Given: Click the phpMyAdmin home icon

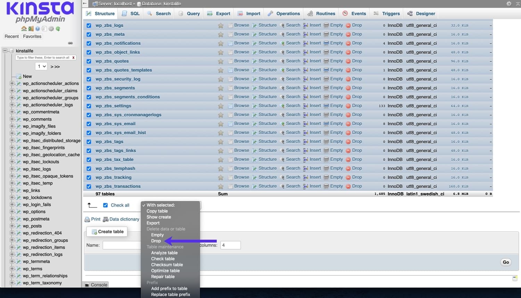Looking at the screenshot, I should (24, 29).
